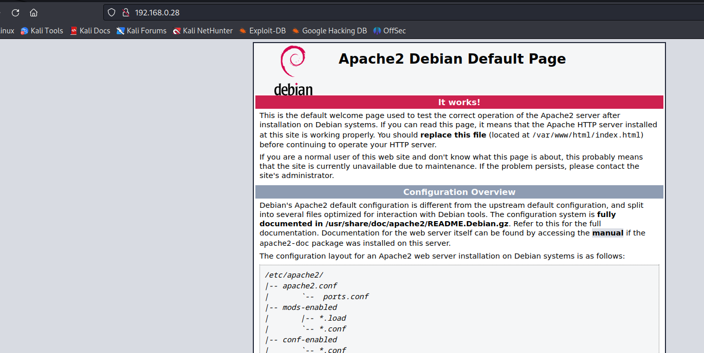Reload the page with the refresh icon
704x353 pixels.
click(x=15, y=12)
